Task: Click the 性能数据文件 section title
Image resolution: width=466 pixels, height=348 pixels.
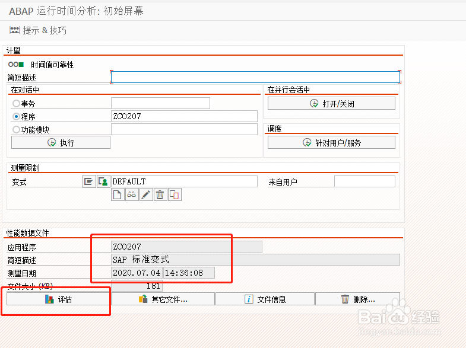Action: click(28, 233)
